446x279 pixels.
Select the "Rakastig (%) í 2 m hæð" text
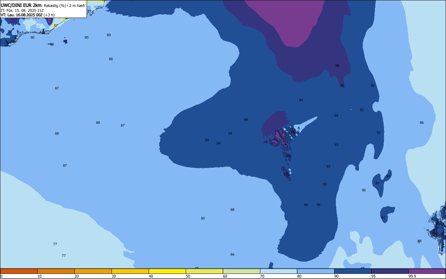pos(64,6)
